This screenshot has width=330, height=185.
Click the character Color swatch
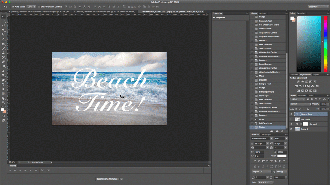pyautogui.click(x=282, y=156)
